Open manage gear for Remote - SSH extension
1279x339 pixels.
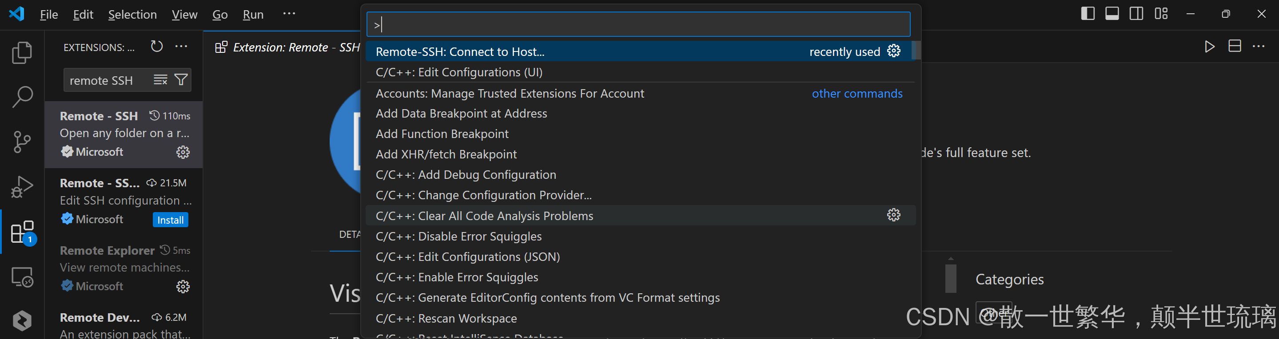183,152
